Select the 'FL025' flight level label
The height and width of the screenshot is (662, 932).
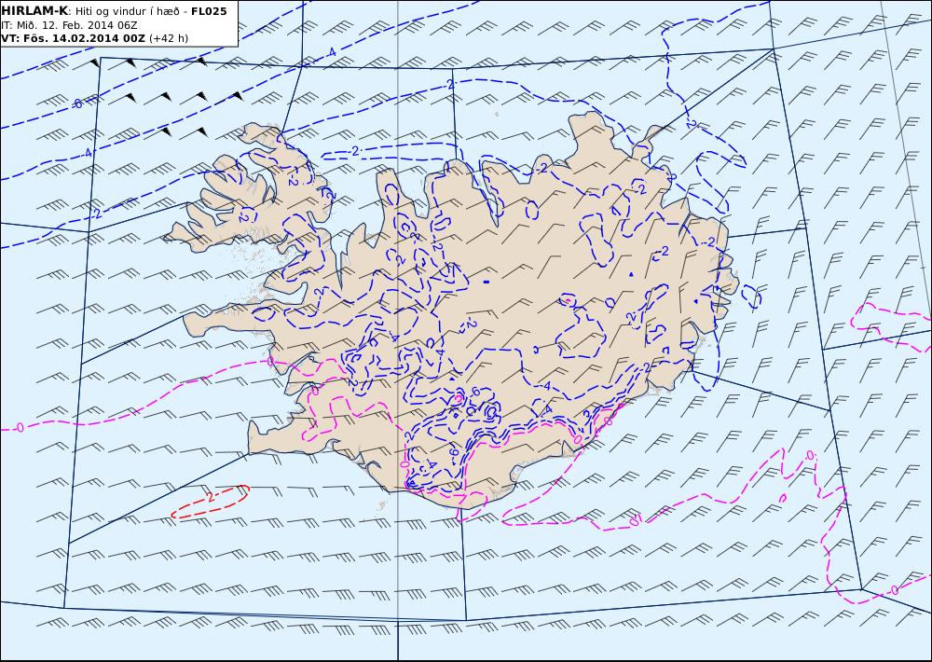tap(209, 11)
